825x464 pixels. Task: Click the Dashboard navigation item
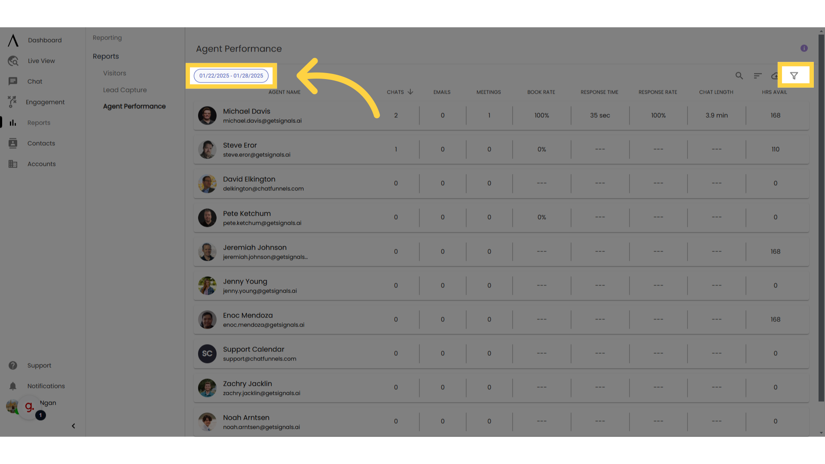pos(44,40)
